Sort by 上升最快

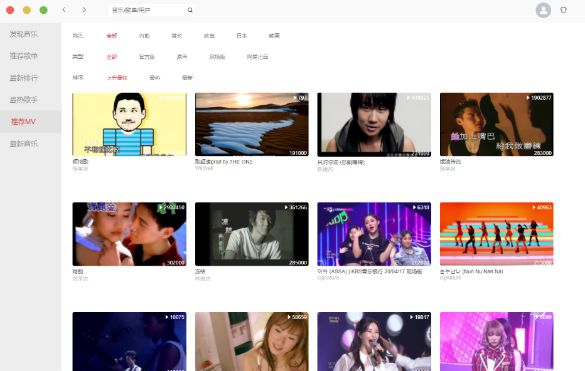(x=117, y=78)
